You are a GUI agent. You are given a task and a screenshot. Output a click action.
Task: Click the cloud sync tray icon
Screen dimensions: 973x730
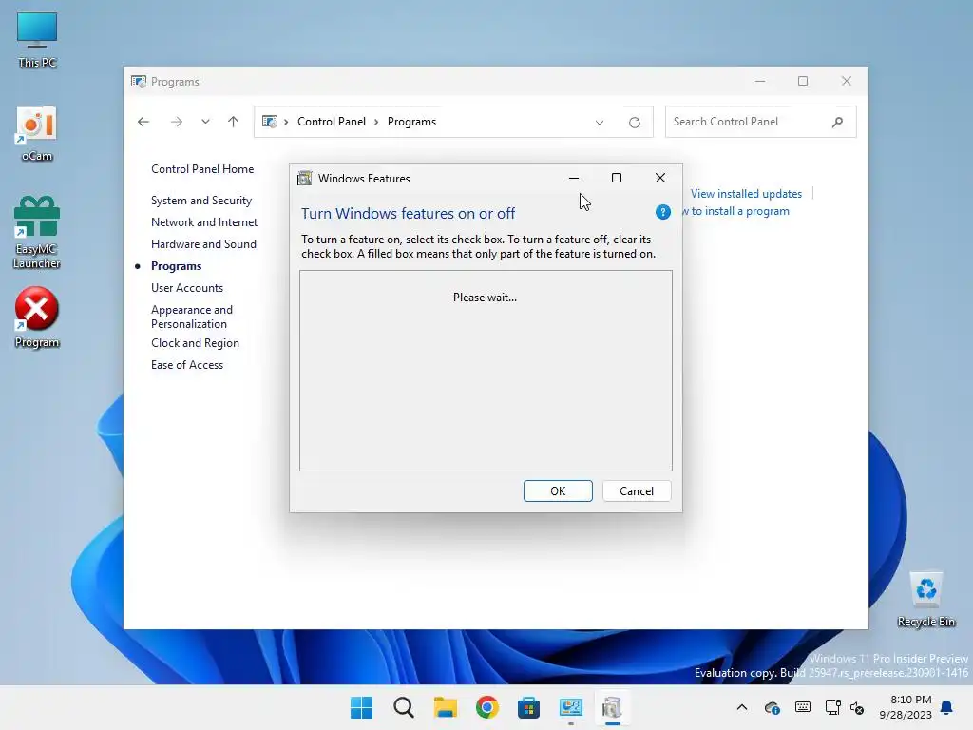(x=772, y=707)
